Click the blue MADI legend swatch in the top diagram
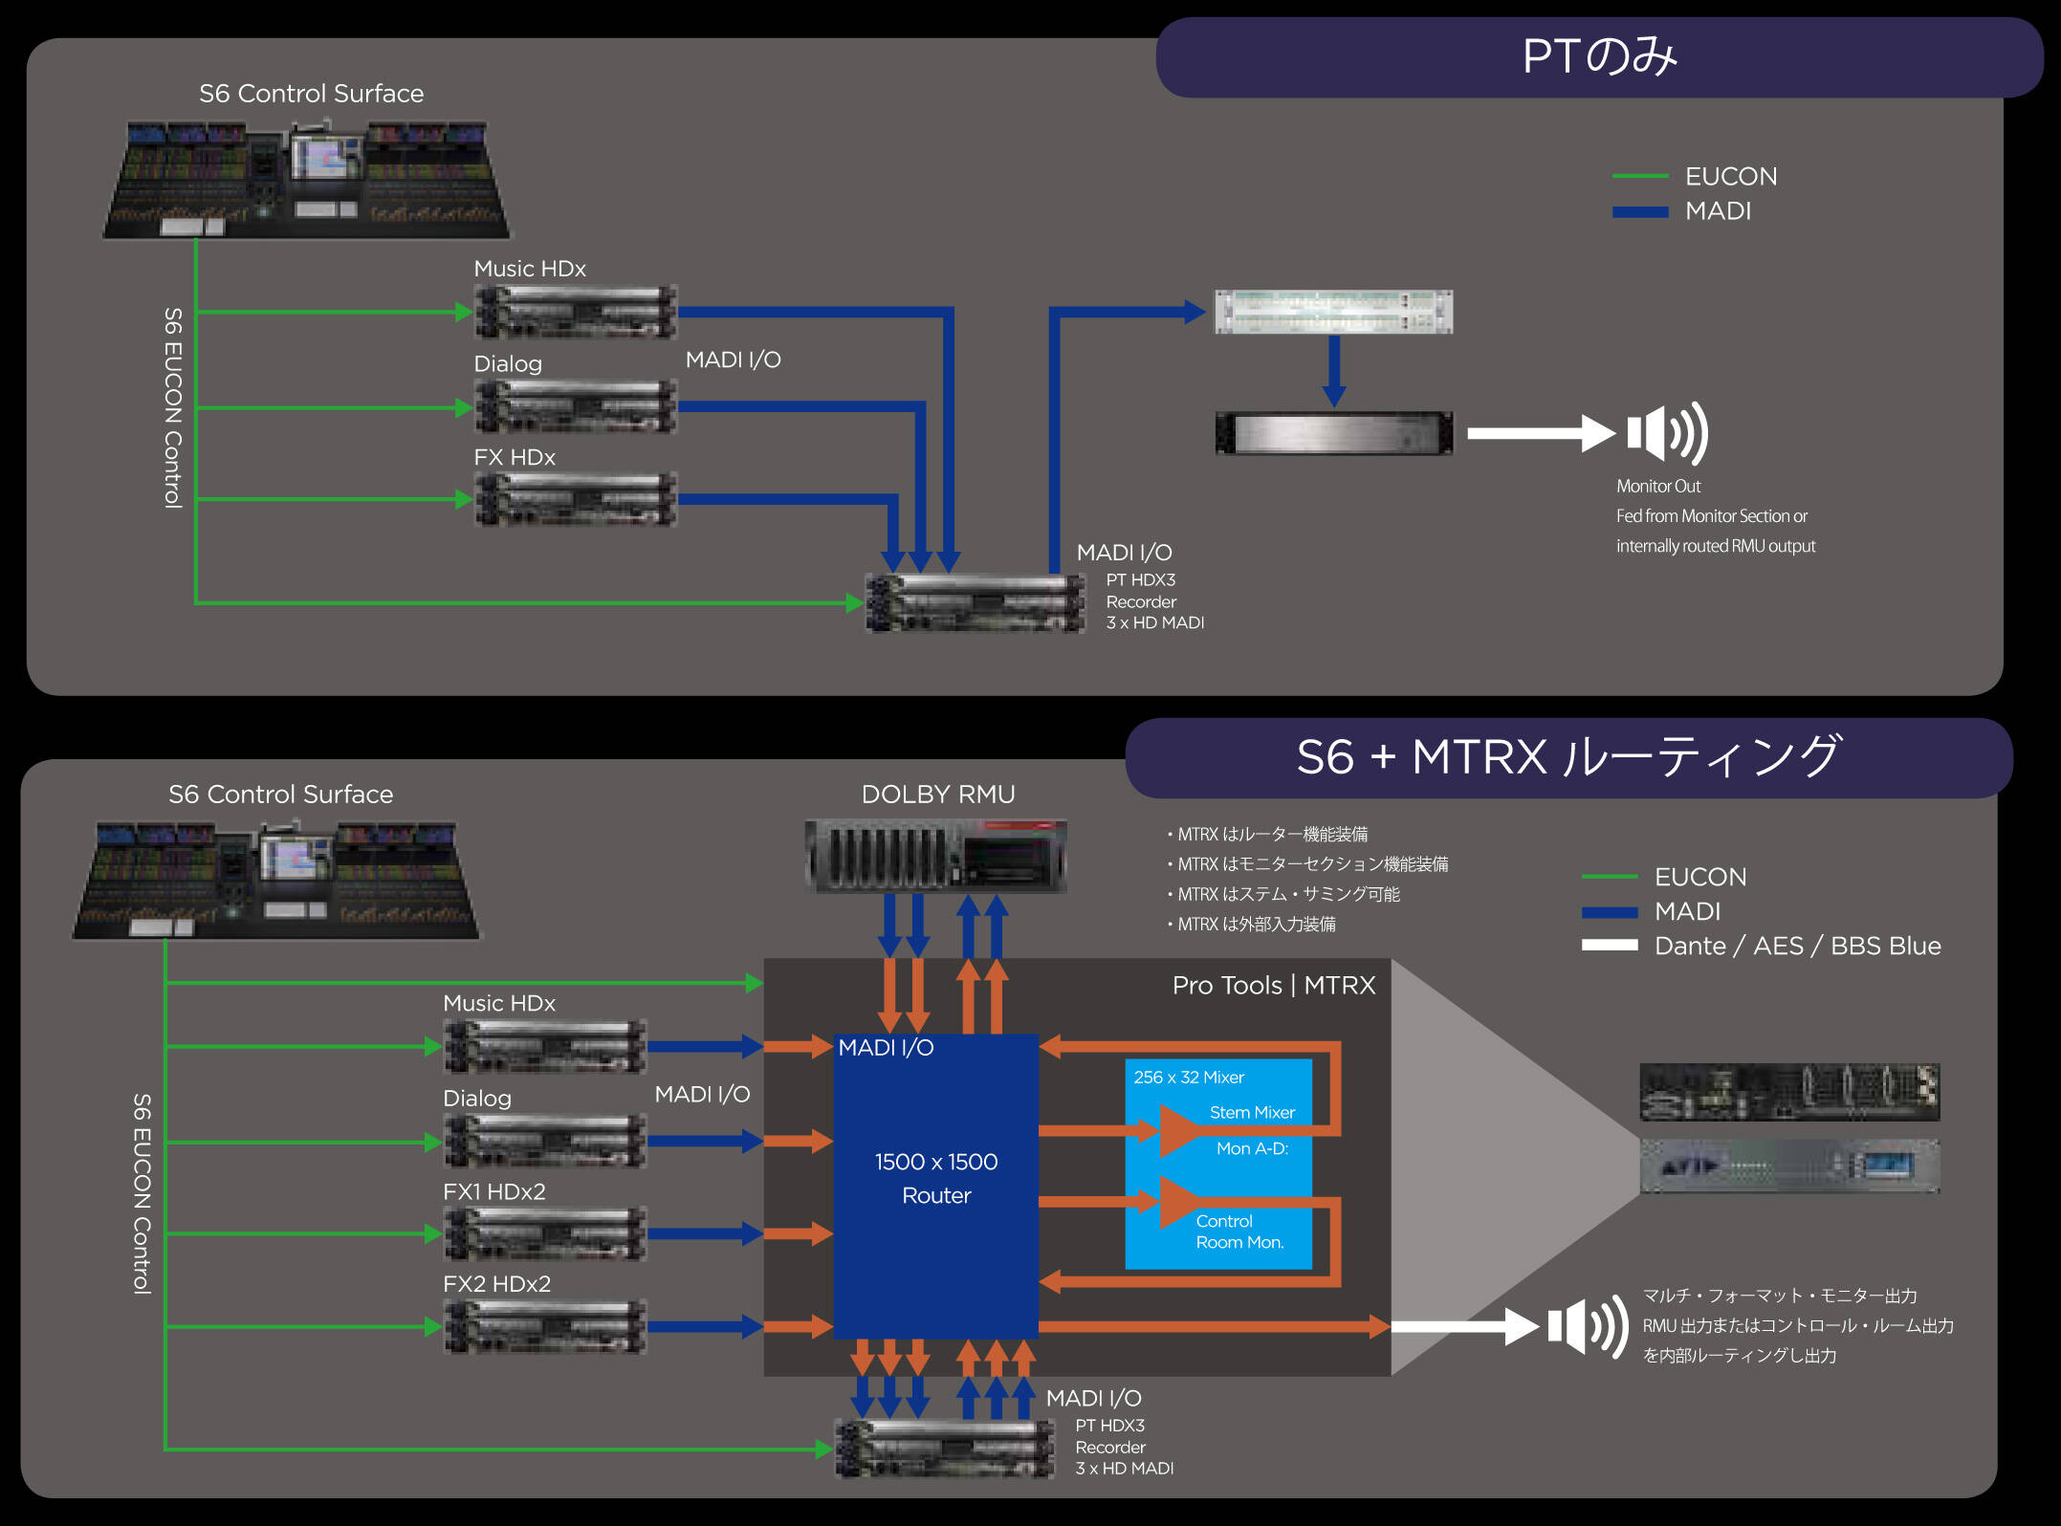 point(1640,211)
